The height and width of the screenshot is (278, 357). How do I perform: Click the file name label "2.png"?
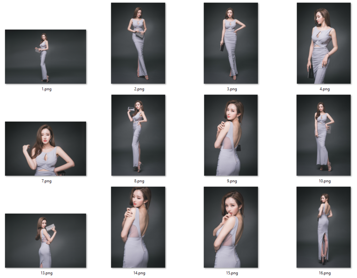point(139,89)
